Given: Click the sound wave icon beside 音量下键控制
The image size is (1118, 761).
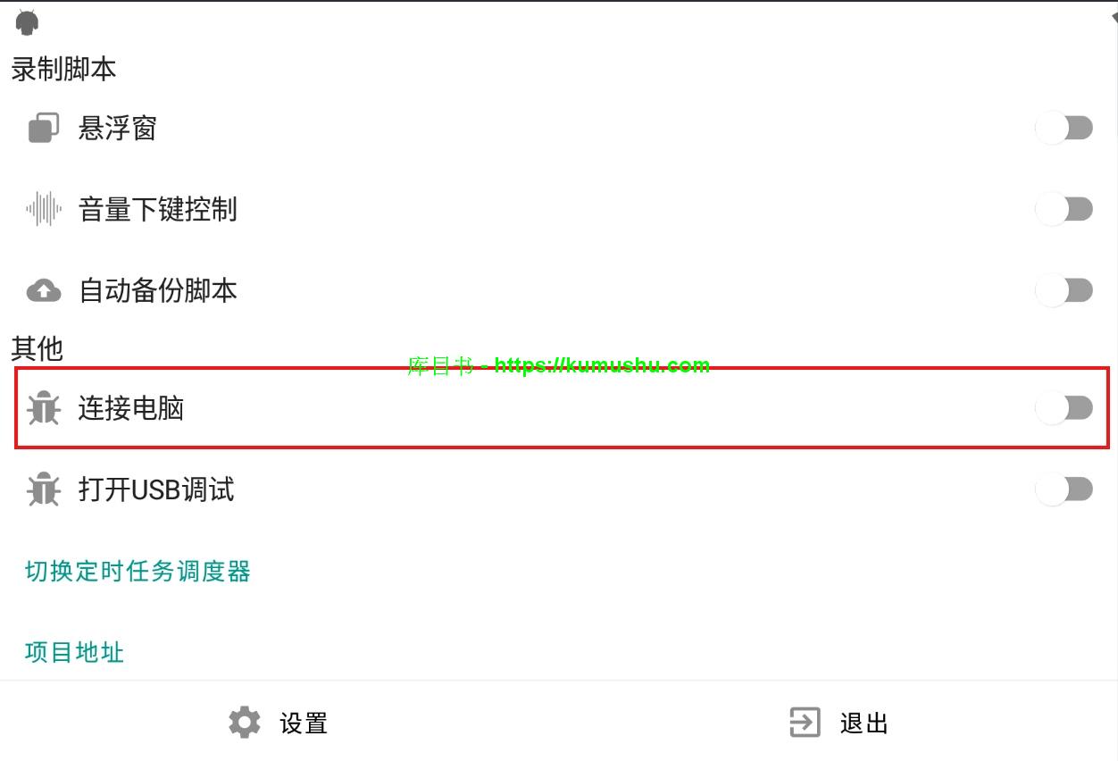Looking at the screenshot, I should click(x=44, y=209).
